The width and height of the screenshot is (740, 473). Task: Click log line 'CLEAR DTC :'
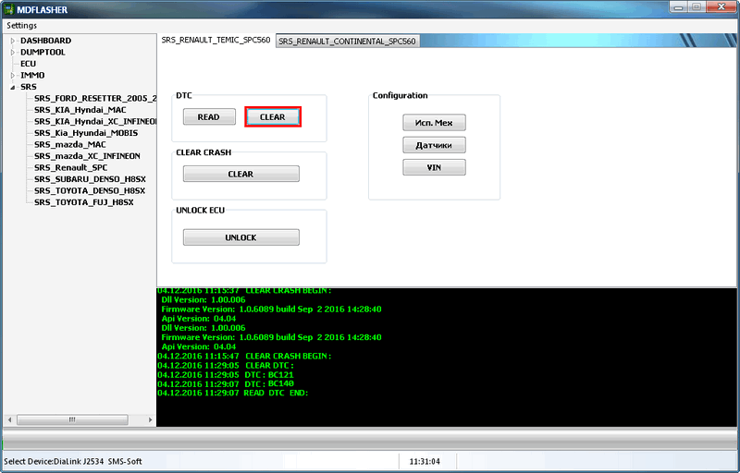click(226, 366)
